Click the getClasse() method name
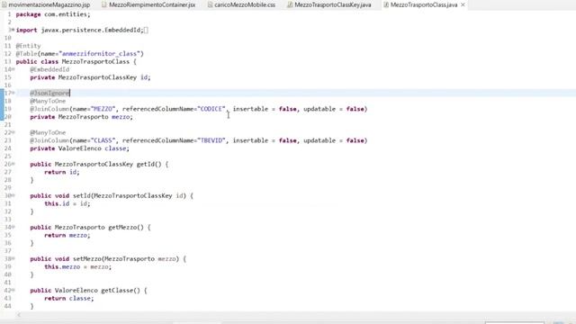Screen dimensions: 576x324 [x=121, y=291]
